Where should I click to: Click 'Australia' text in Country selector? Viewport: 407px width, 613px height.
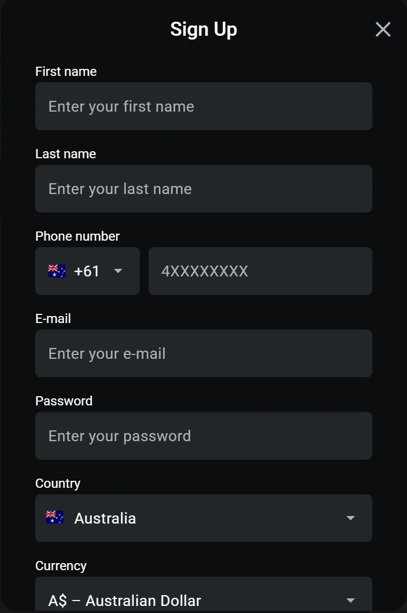pos(105,518)
